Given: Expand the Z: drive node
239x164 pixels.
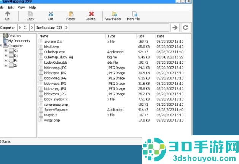Looking at the screenshot, I should (6, 65).
